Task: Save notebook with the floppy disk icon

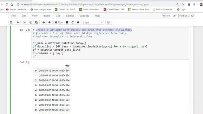Action: (x=11, y=22)
